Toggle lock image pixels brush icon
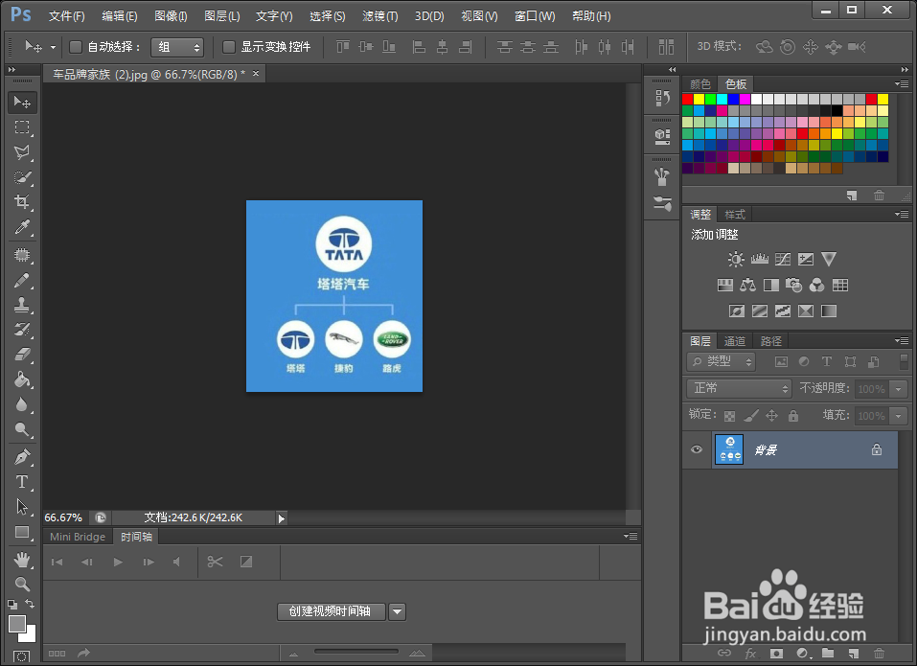Image resolution: width=917 pixels, height=666 pixels. coord(751,416)
